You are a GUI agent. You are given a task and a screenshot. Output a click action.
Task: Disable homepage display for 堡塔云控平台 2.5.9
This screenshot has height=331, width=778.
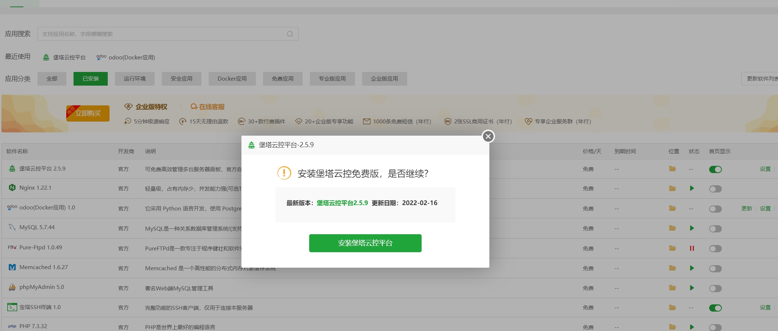coord(715,169)
